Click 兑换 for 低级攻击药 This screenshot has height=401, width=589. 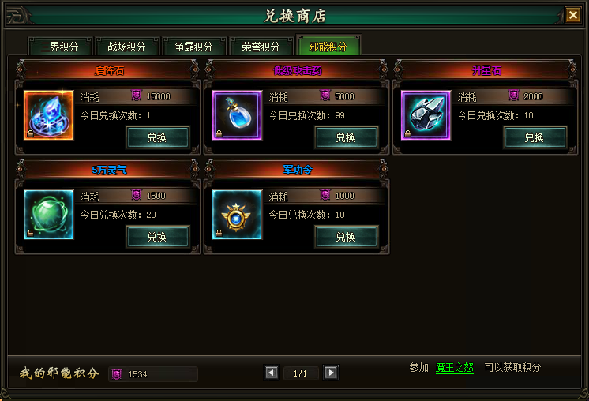tap(346, 137)
